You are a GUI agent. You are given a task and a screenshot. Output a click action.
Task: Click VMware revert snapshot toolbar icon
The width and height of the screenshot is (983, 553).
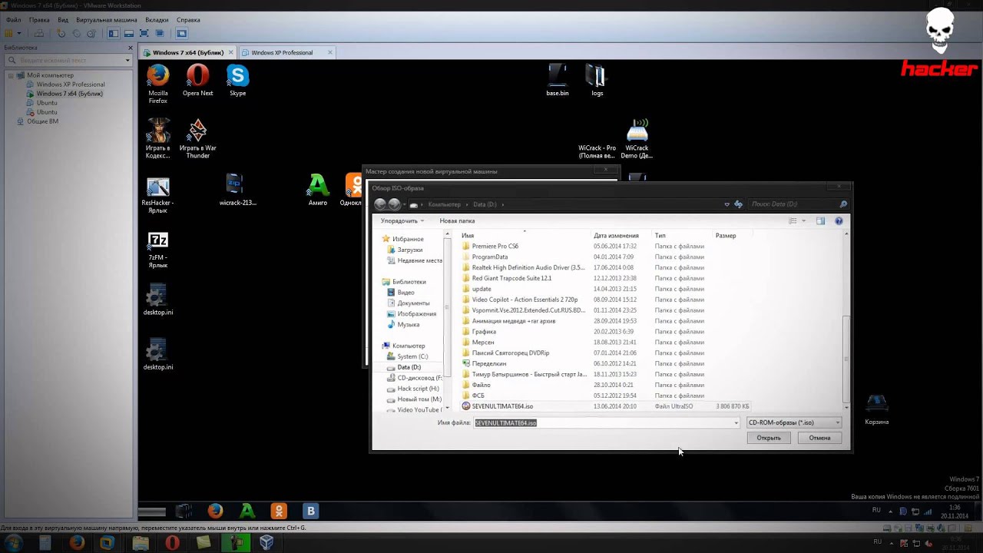point(76,33)
